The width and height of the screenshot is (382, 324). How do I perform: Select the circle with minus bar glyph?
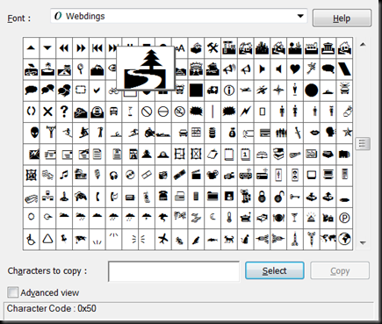(163, 112)
